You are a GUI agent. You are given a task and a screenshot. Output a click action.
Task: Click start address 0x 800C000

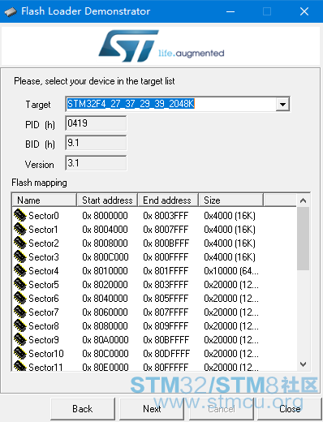pos(106,257)
